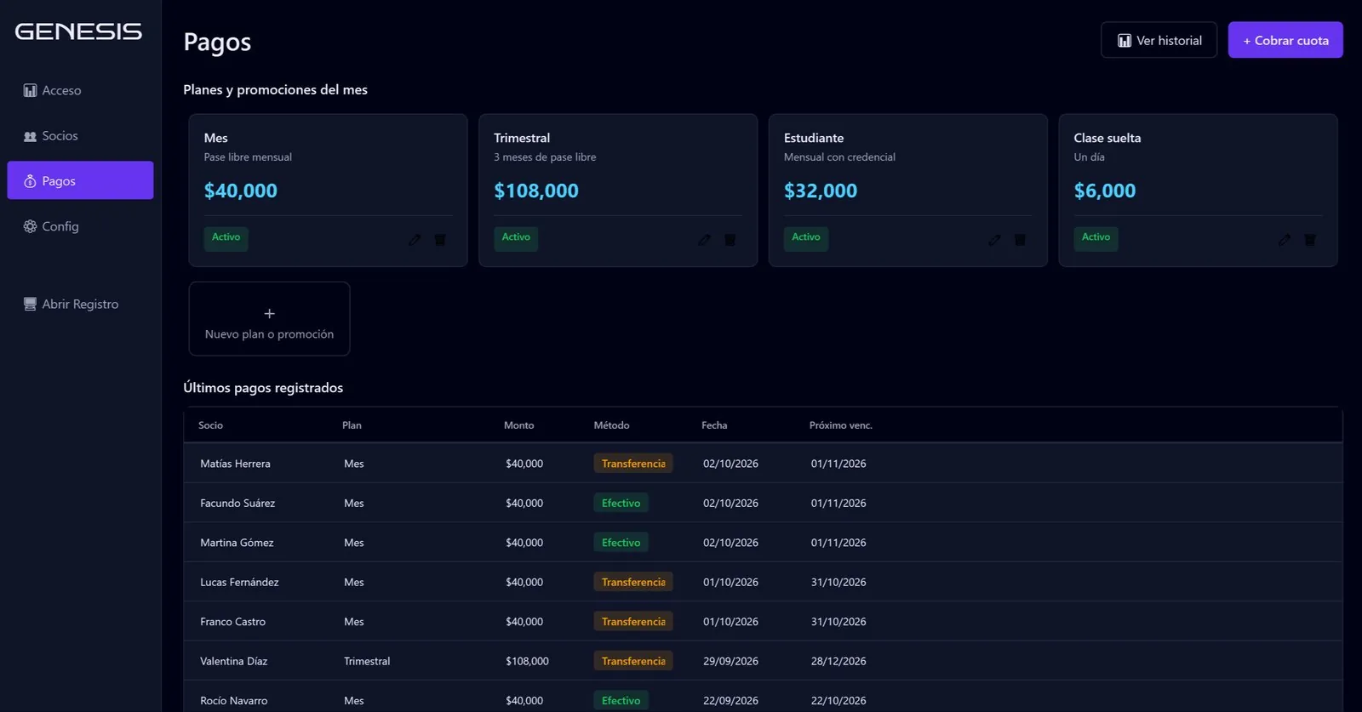Select Abrir Registro in sidebar
Viewport: 1362px width, 712px height.
pos(80,304)
